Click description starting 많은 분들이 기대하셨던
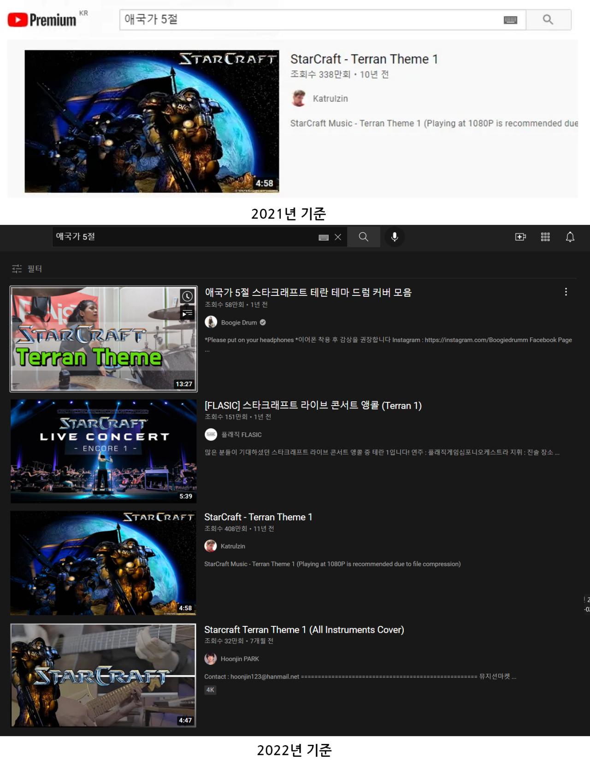Image resolution: width=590 pixels, height=784 pixels. [x=382, y=453]
